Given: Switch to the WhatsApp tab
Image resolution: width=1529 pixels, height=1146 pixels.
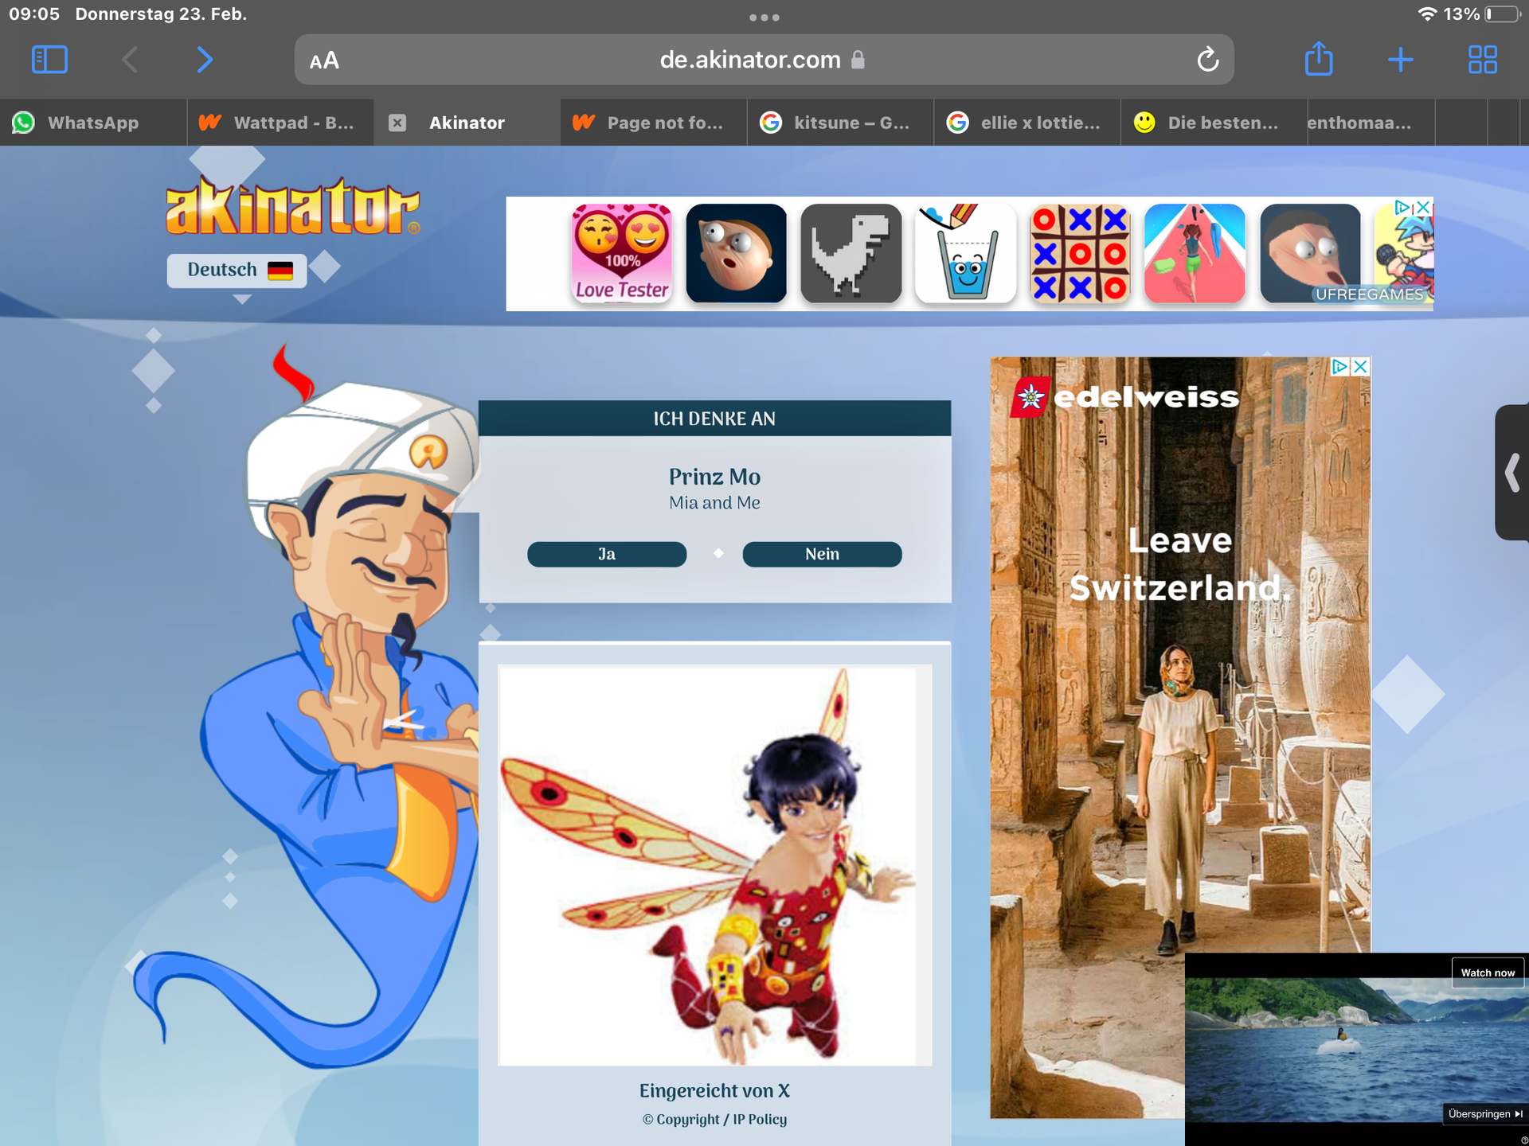Looking at the screenshot, I should [93, 123].
